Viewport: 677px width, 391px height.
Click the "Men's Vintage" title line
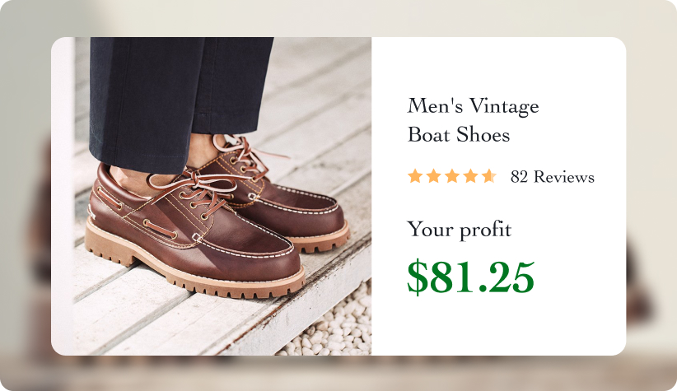[474, 106]
